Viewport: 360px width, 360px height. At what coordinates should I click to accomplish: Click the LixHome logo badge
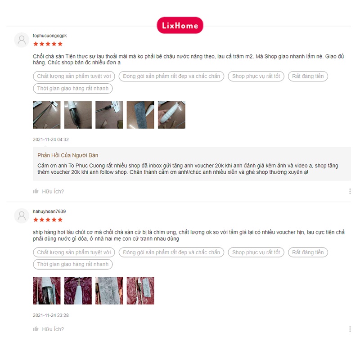(180, 25)
